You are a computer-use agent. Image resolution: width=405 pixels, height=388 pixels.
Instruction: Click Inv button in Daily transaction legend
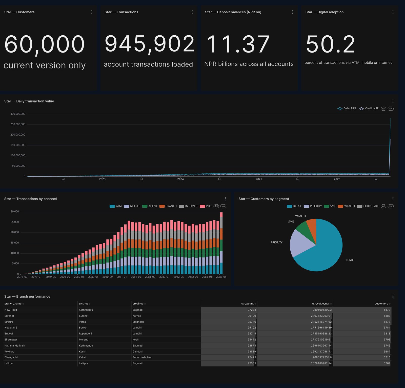pos(391,109)
